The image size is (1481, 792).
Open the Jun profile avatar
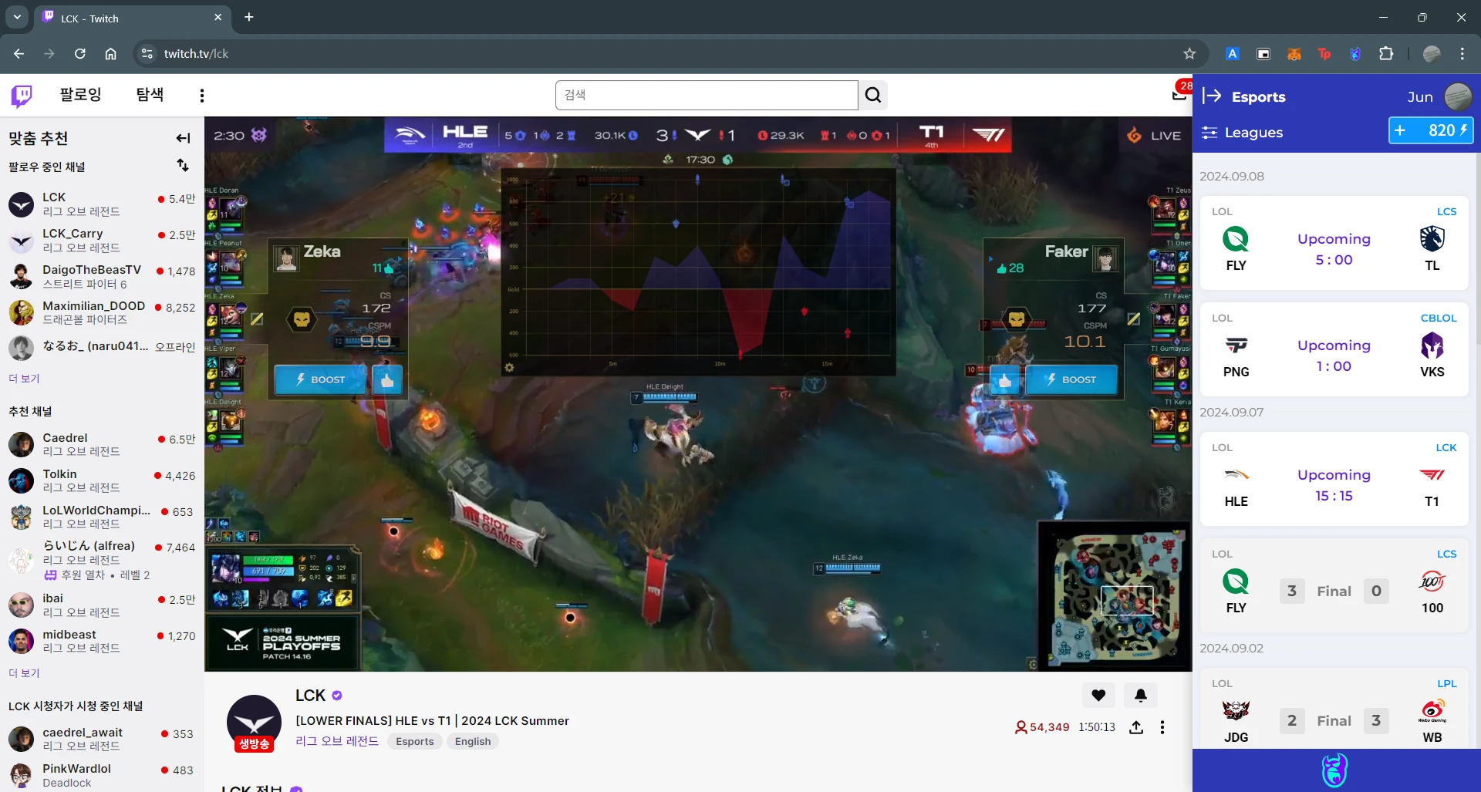coord(1457,96)
